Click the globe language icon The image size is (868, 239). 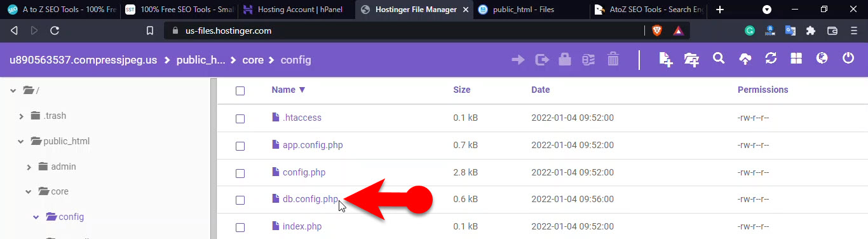(x=822, y=58)
